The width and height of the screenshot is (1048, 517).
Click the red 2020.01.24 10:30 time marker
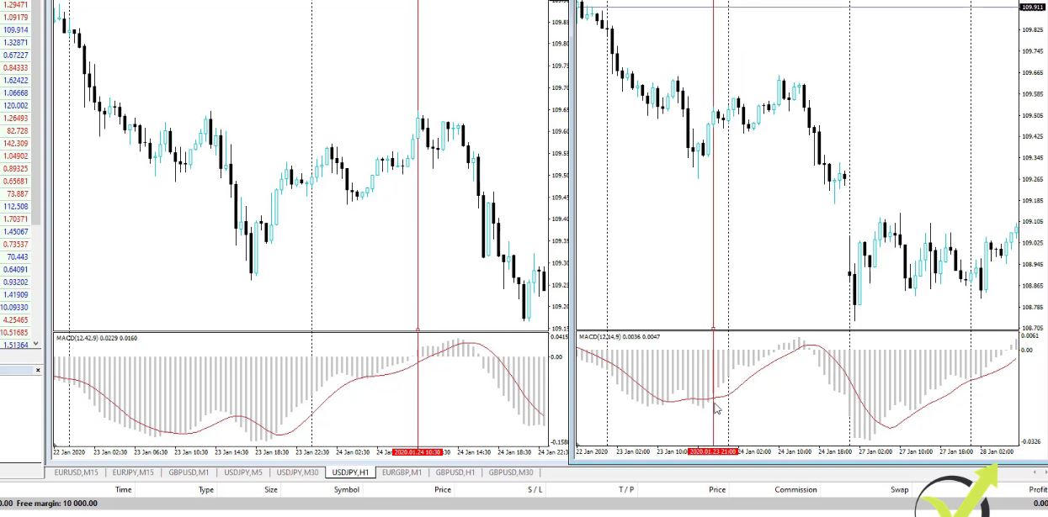click(x=417, y=452)
